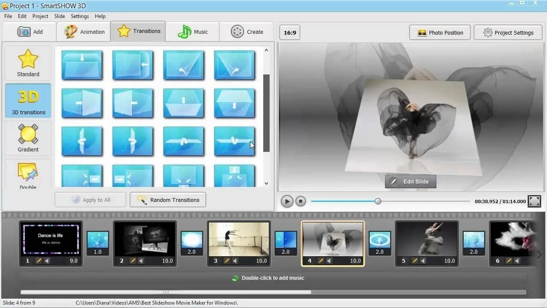
Task: Open transition between slides 3 and 4
Action: point(286,243)
